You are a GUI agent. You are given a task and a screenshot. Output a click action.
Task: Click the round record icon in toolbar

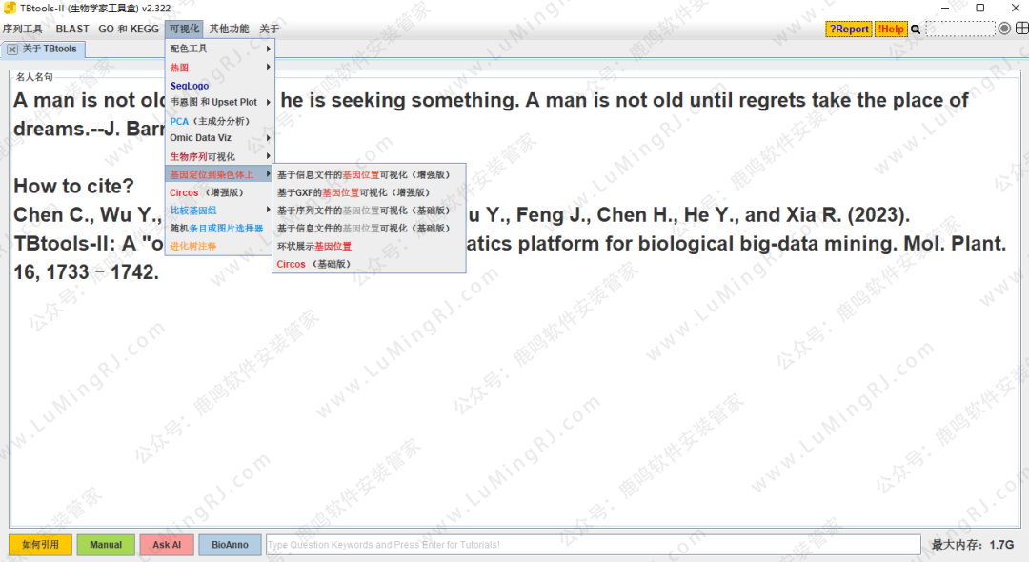tap(1004, 29)
